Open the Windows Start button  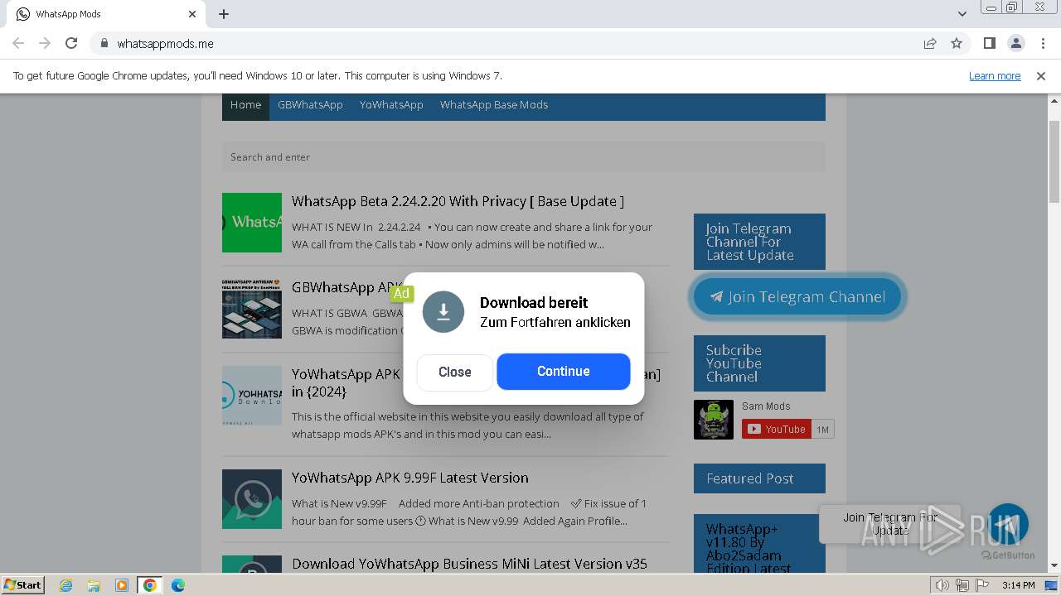pos(22,585)
